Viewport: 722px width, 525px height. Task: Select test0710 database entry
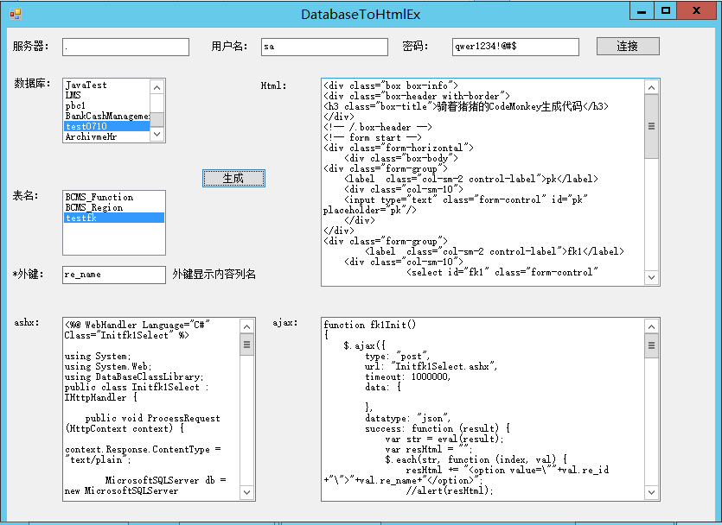(107, 126)
